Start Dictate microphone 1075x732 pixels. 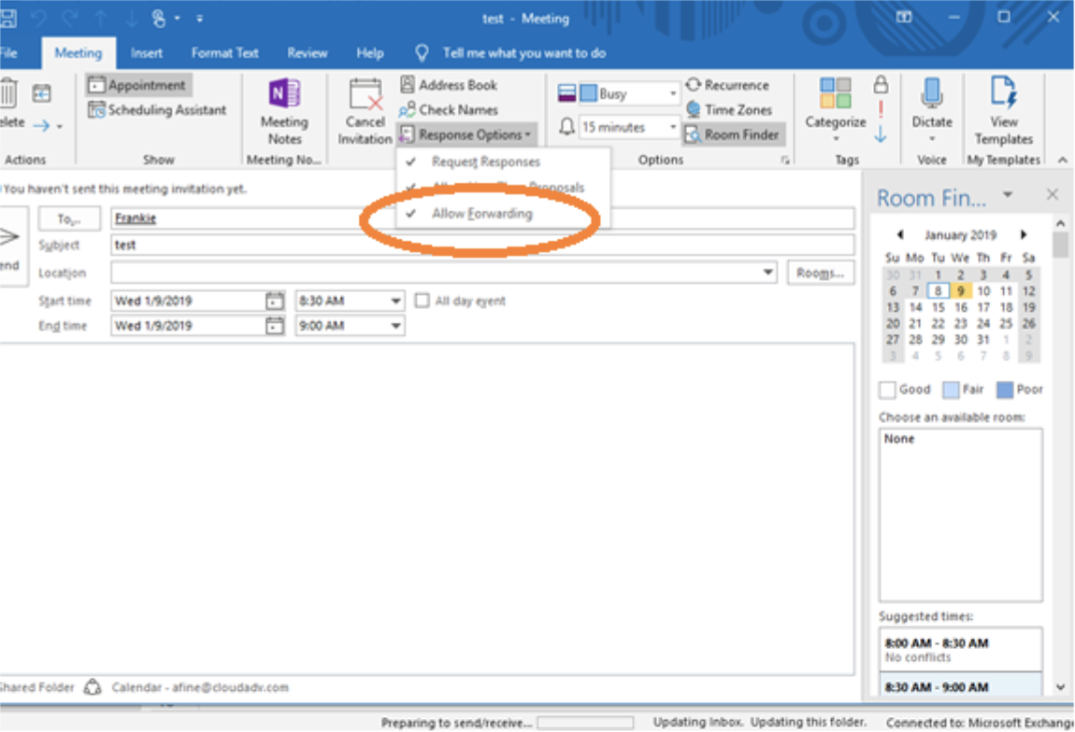[x=932, y=92]
